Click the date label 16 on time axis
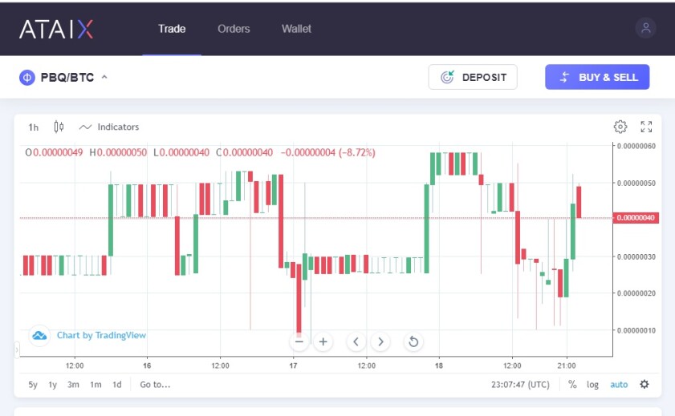Image resolution: width=675 pixels, height=416 pixels. coord(147,366)
